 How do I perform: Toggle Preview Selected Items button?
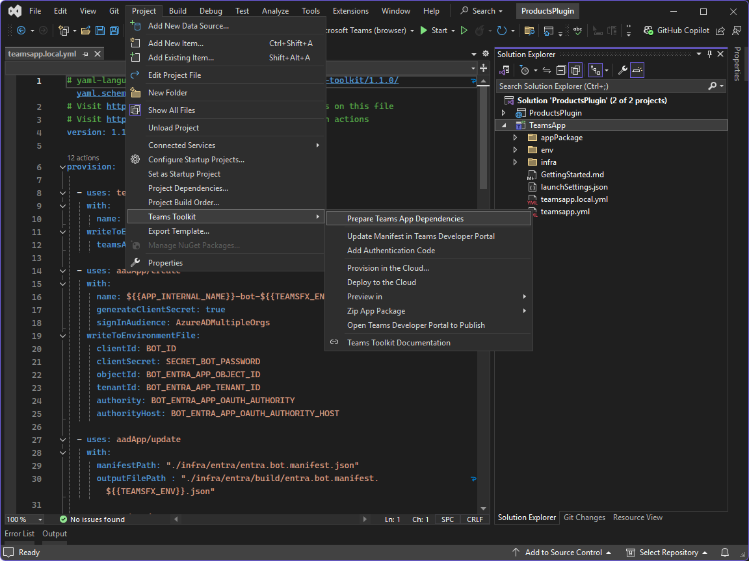638,70
